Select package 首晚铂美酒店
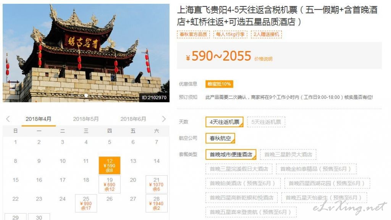391x220 pixels. [243, 183]
